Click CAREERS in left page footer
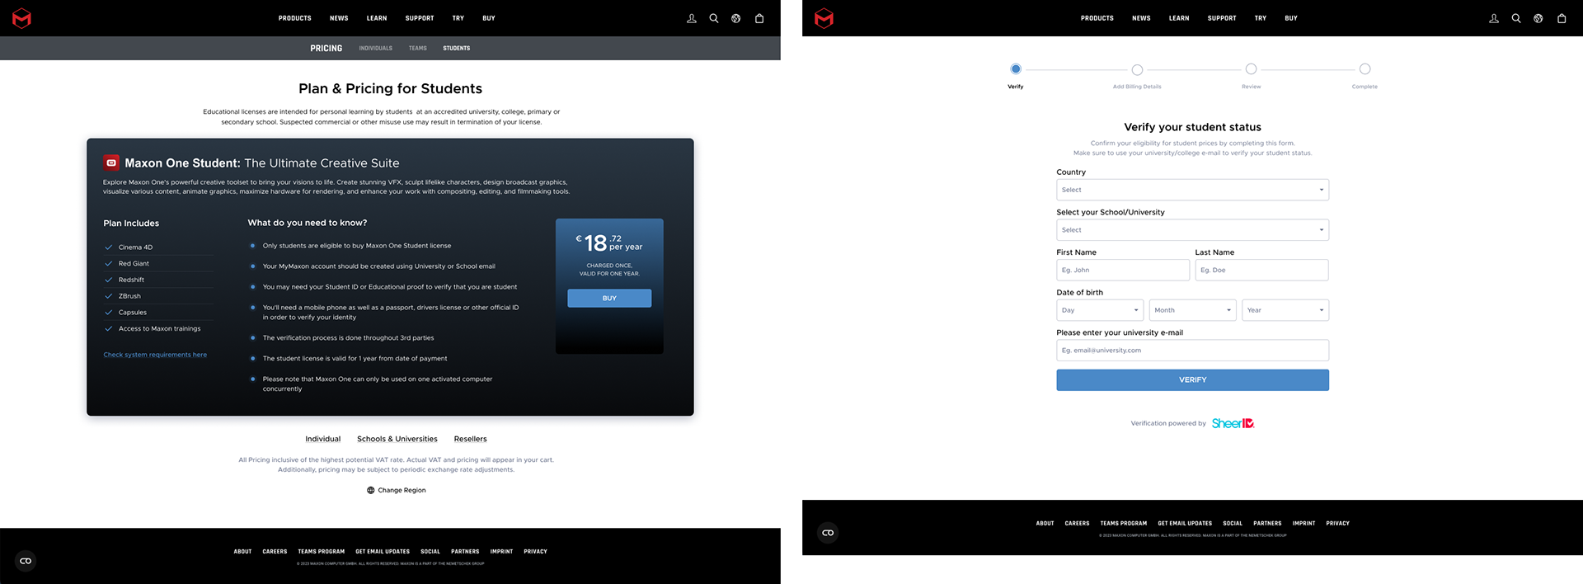The height and width of the screenshot is (584, 1583). pyautogui.click(x=275, y=551)
